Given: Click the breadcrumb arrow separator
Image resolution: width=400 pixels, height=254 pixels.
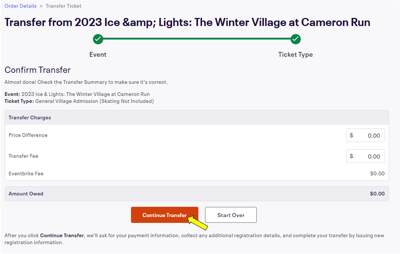Looking at the screenshot, I should pos(41,6).
